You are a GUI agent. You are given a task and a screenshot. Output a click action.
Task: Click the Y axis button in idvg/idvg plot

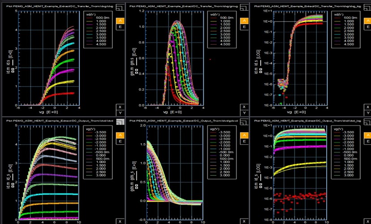[120, 113]
